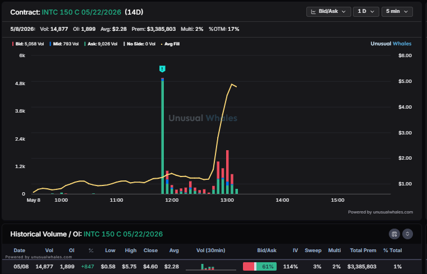Screen dimensions: 427x274
Task: Click the Powered by unusualwhales.com chart credit
Action: (380, 212)
